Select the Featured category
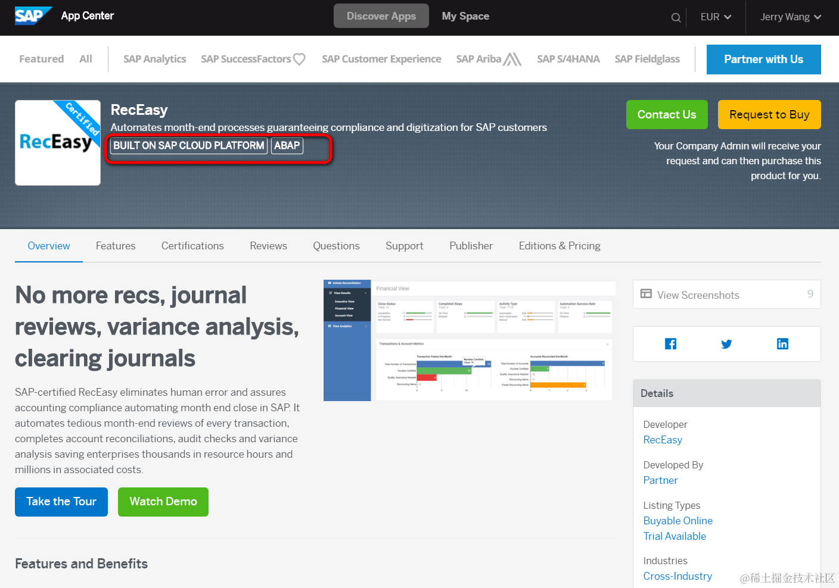This screenshot has width=839, height=588. click(x=41, y=59)
